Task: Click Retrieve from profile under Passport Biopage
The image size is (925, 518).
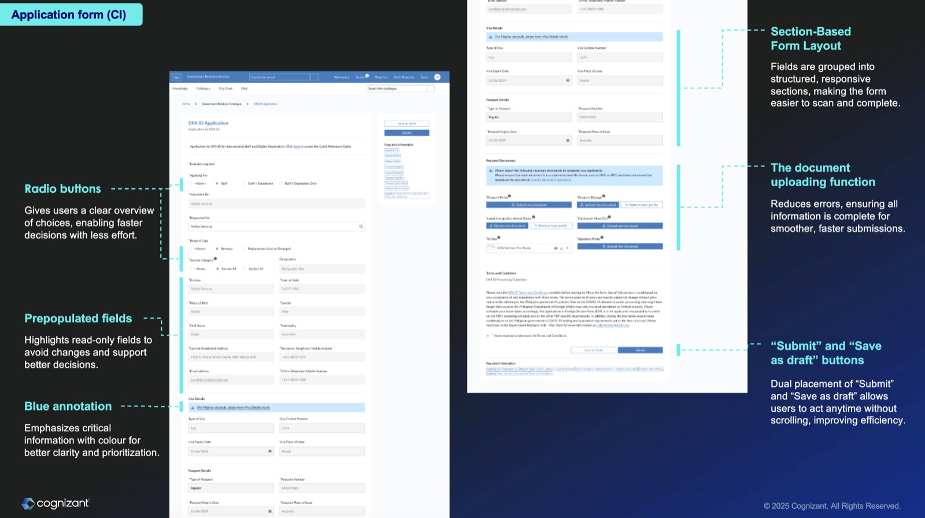Action: [x=642, y=205]
